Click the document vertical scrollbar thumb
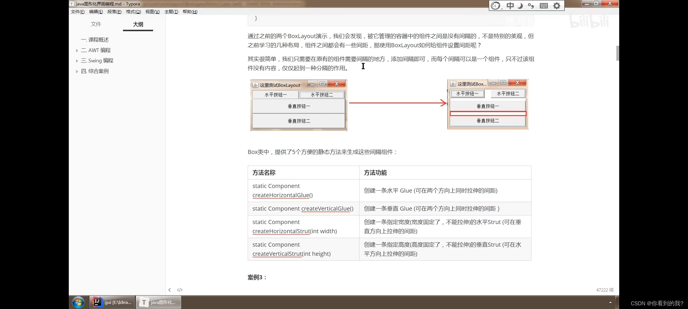 (x=617, y=53)
